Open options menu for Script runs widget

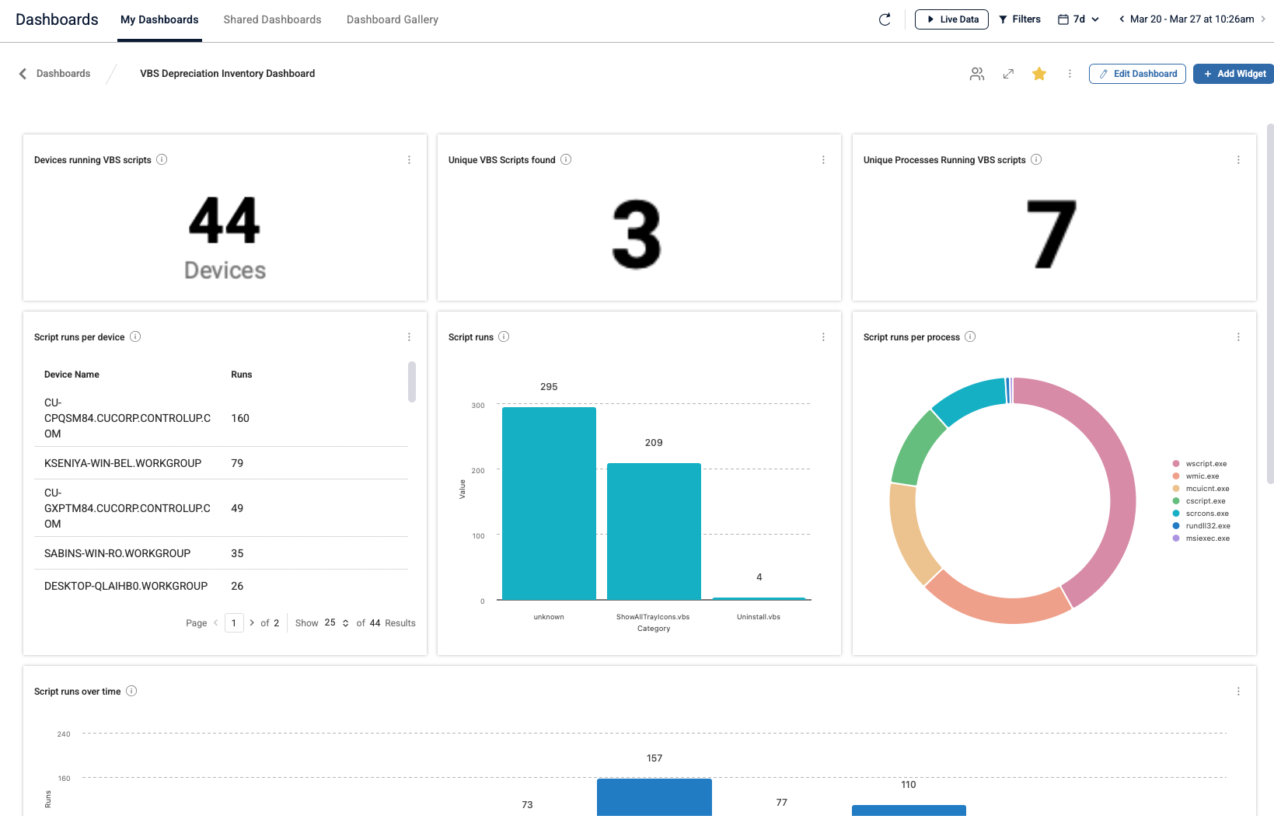click(x=823, y=337)
